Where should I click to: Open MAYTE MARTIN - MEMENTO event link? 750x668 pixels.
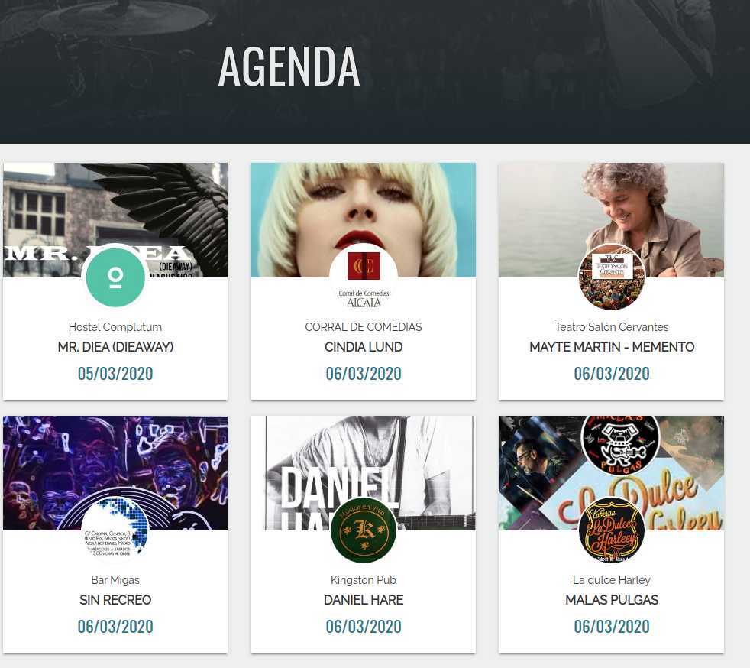(x=612, y=347)
